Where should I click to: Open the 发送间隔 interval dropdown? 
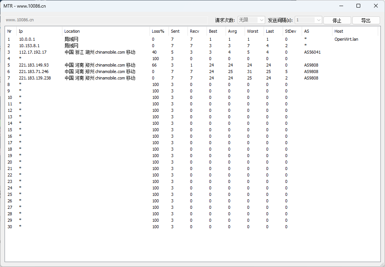(309, 20)
